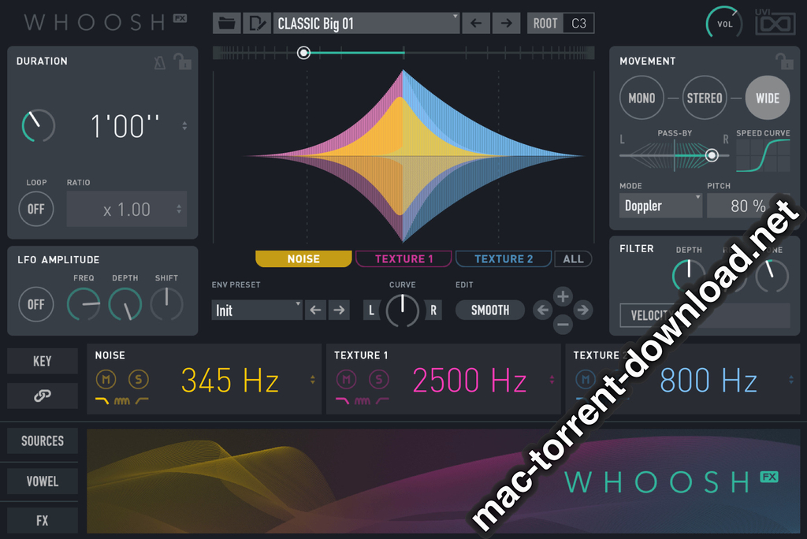Solo the Texture 1 layer
This screenshot has height=539, width=807.
pyautogui.click(x=379, y=379)
